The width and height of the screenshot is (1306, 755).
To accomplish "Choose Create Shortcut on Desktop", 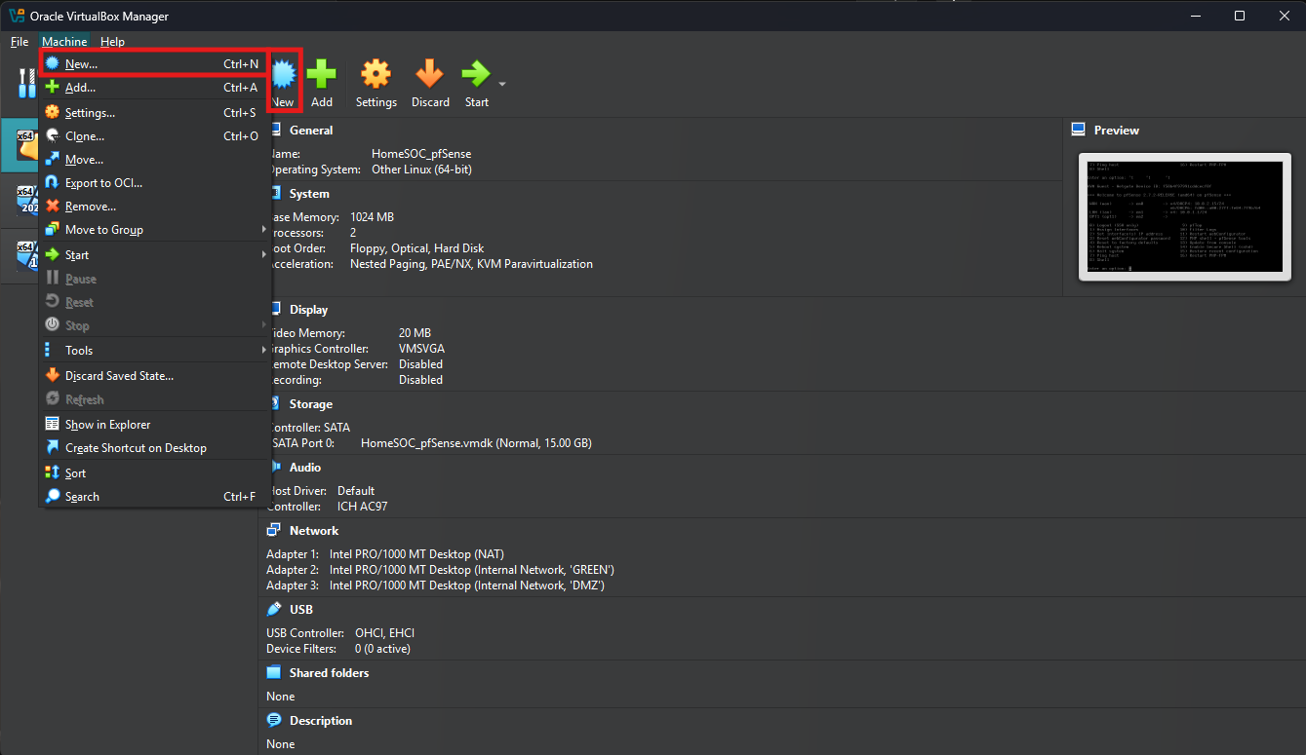I will pos(136,448).
